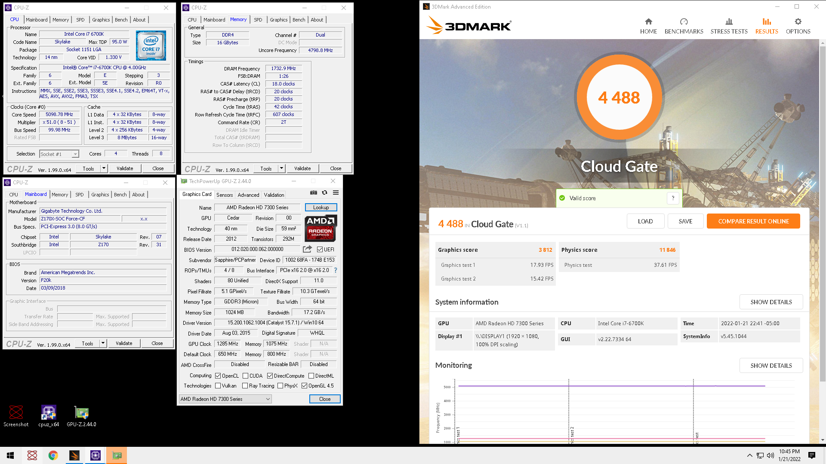
Task: Open the notification center icon
Action: pos(812,455)
